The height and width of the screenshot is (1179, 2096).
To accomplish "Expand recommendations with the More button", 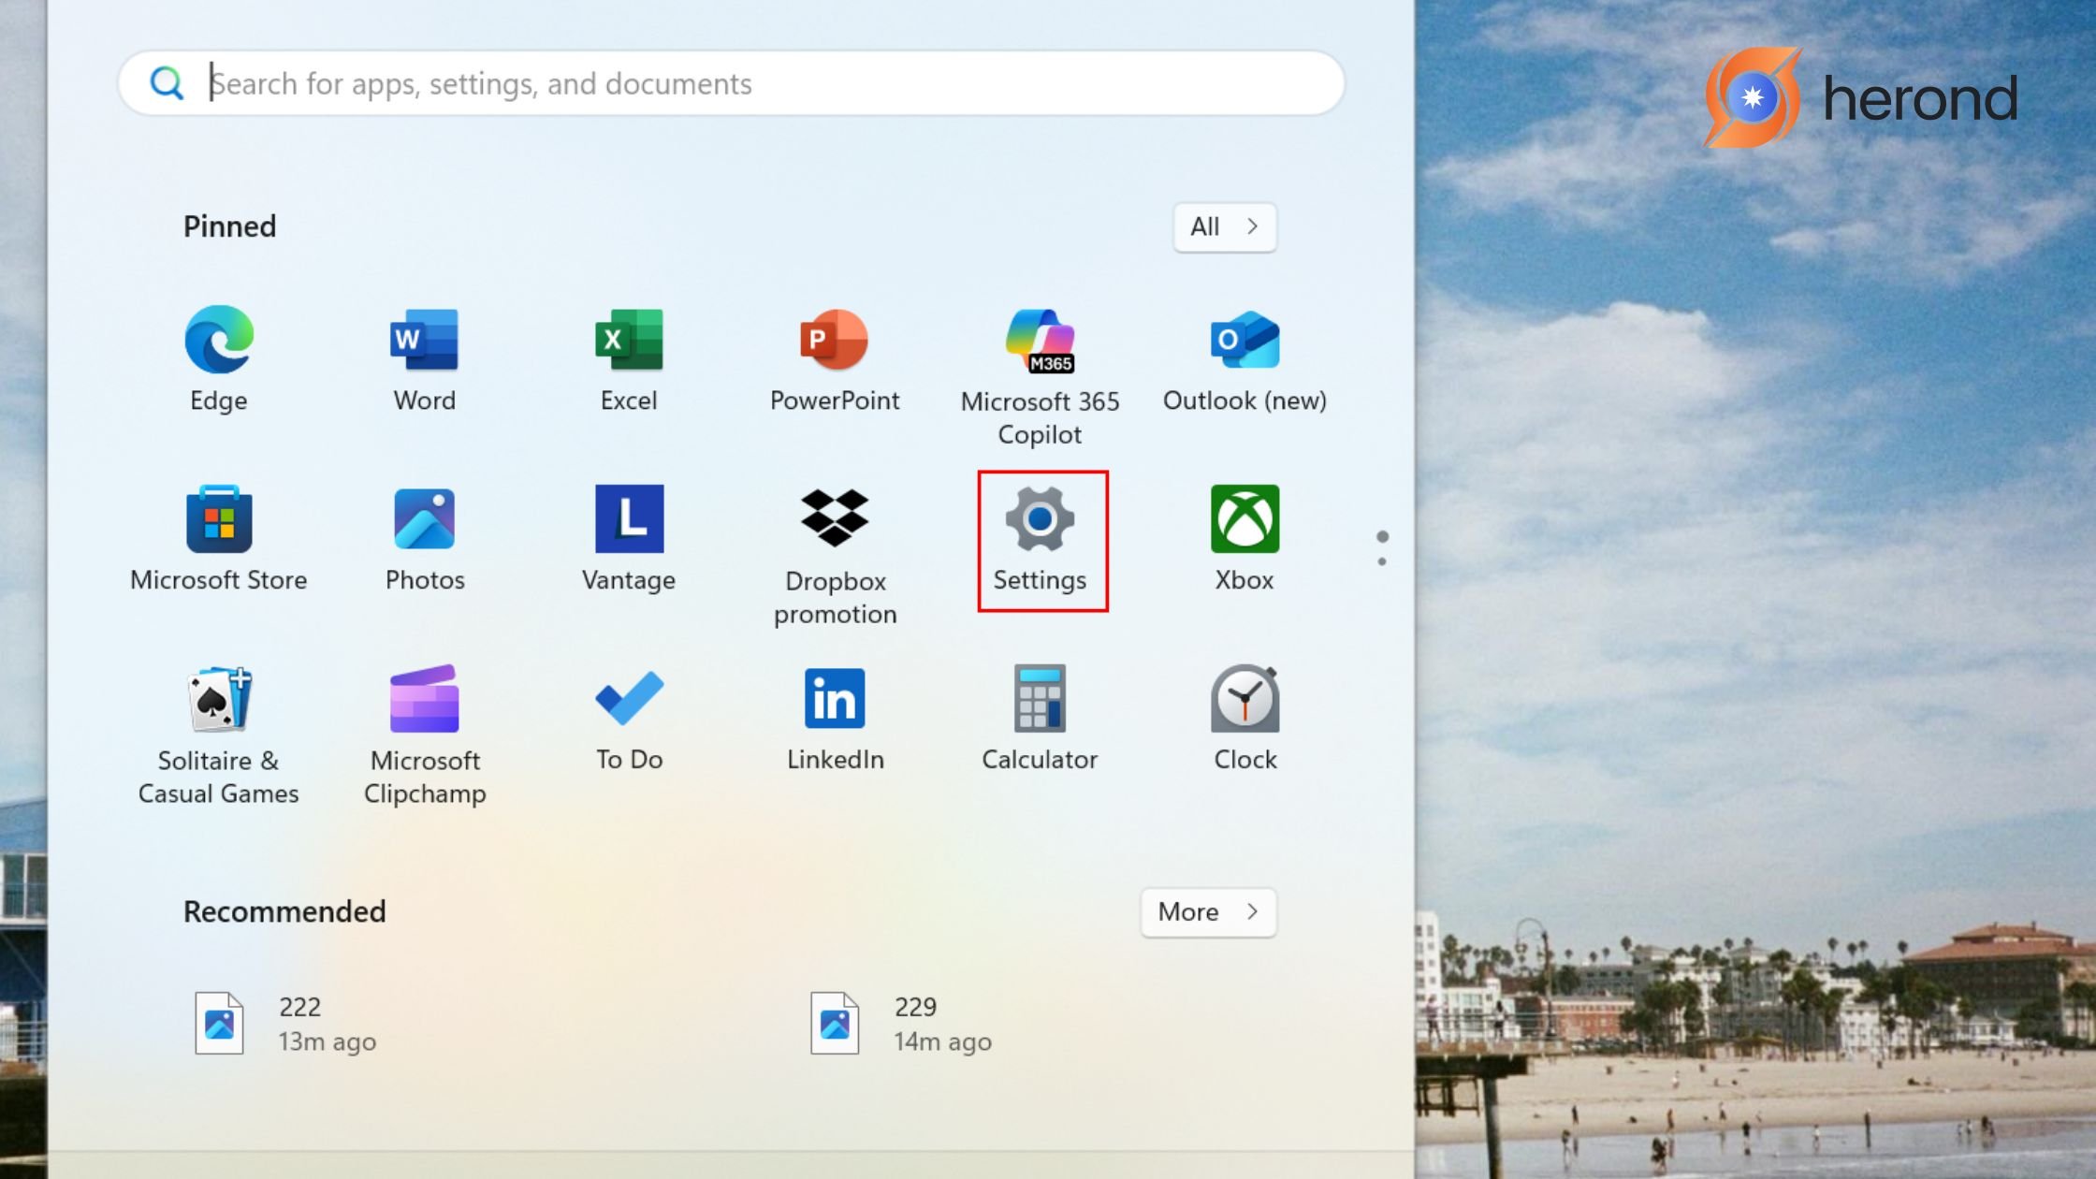I will coord(1208,912).
